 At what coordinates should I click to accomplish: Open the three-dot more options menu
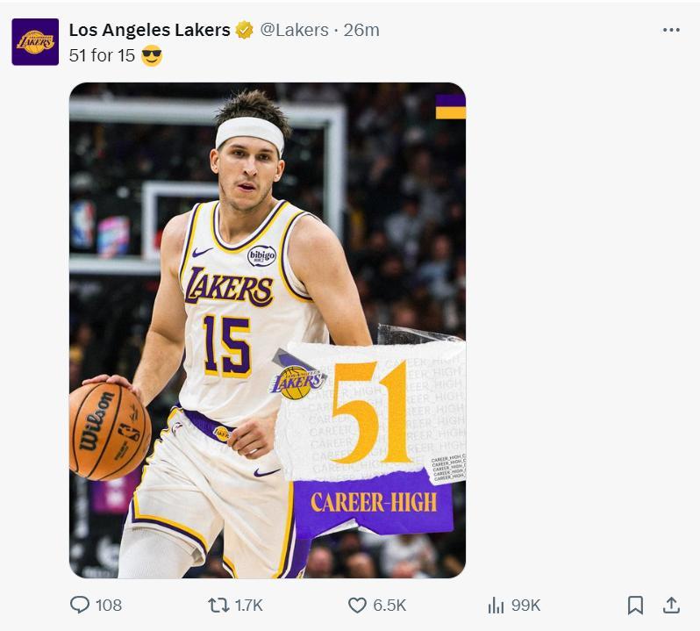click(x=671, y=30)
